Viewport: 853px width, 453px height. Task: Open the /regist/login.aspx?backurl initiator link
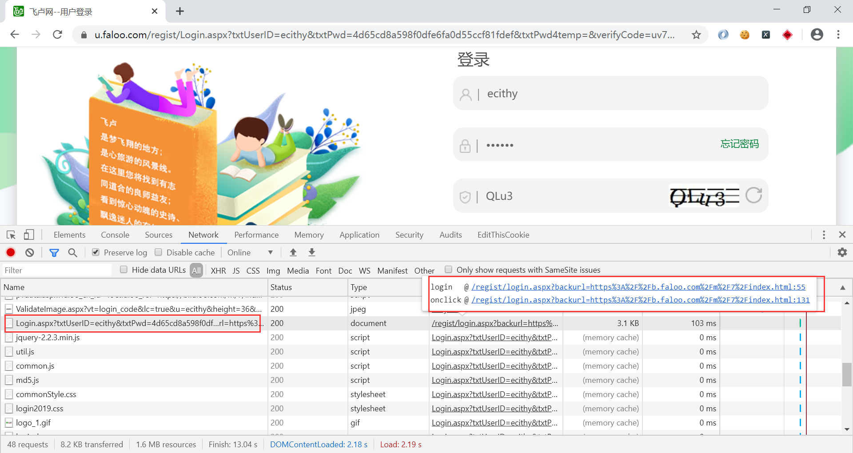[x=495, y=323]
